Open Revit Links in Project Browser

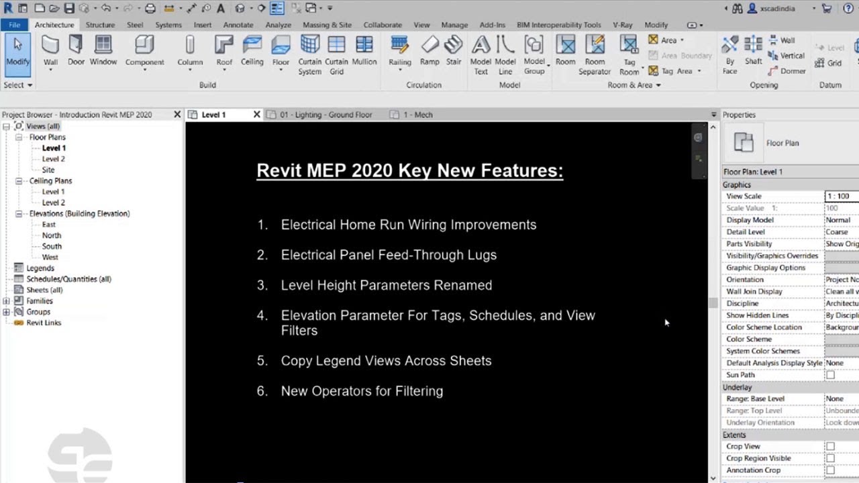tap(44, 323)
